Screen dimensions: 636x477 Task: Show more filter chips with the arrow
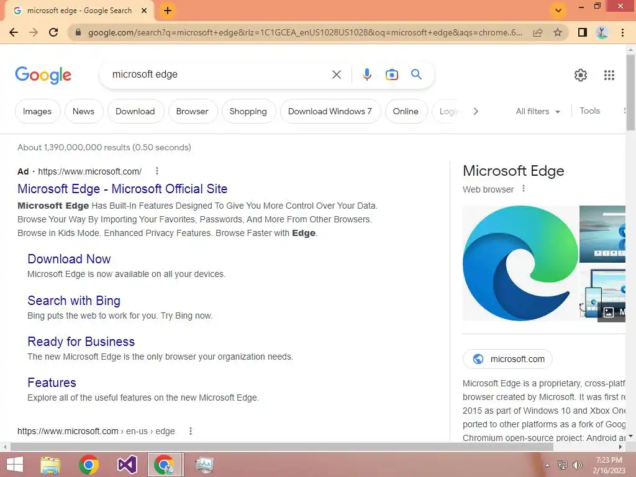click(x=476, y=111)
